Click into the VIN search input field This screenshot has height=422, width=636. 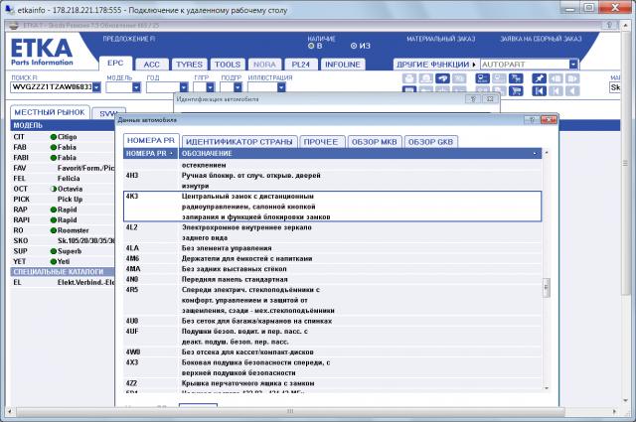pyautogui.click(x=52, y=87)
